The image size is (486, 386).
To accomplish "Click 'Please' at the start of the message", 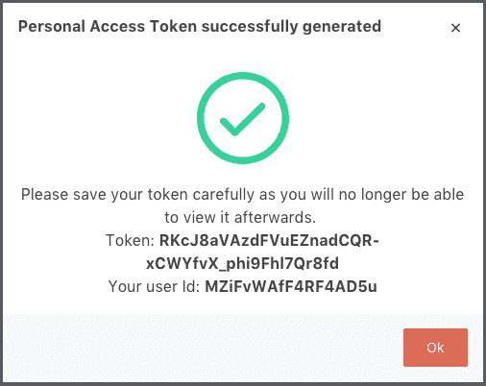I will (x=44, y=195).
